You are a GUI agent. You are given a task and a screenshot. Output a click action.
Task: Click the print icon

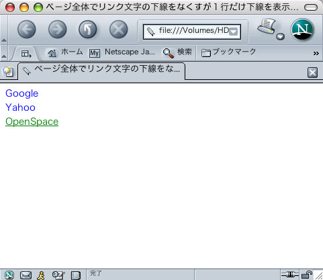point(267,26)
